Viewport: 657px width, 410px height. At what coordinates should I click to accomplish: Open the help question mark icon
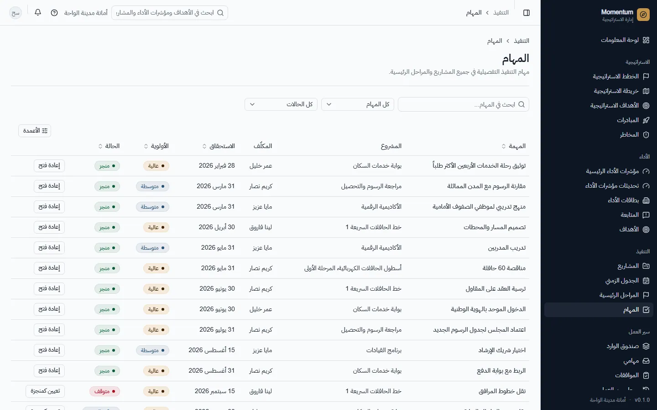(x=54, y=13)
